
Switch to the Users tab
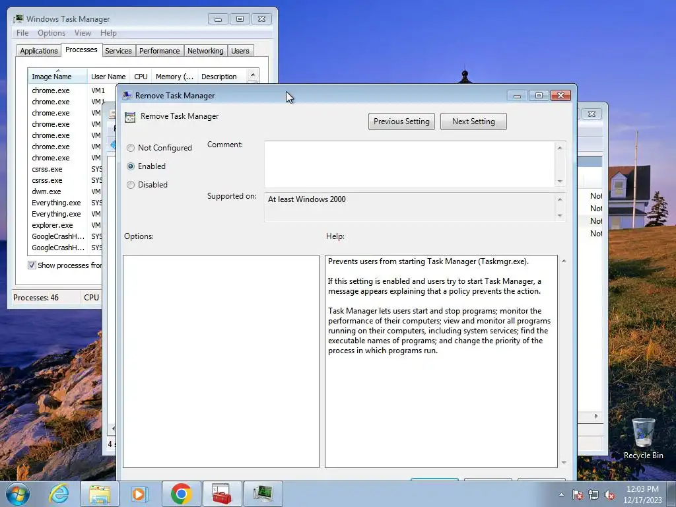[240, 51]
